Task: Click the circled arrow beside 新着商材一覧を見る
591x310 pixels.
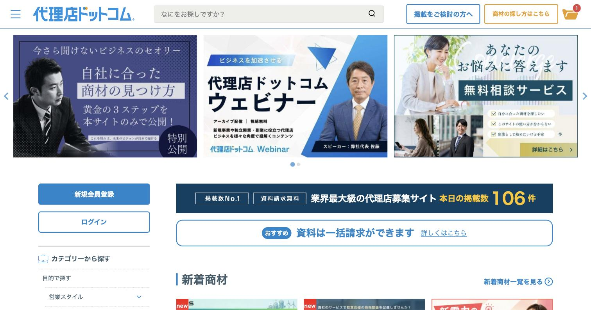Action: pyautogui.click(x=549, y=281)
